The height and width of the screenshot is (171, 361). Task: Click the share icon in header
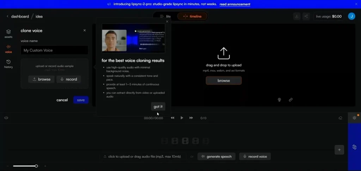pos(306,16)
